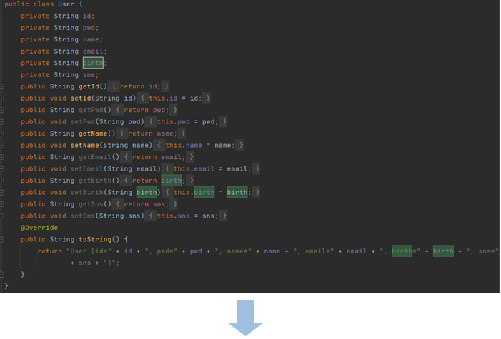Click the ", pwd=" string literal

pos(161,251)
